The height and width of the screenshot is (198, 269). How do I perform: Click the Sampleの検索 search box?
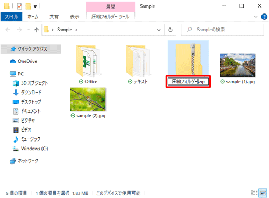point(222,30)
